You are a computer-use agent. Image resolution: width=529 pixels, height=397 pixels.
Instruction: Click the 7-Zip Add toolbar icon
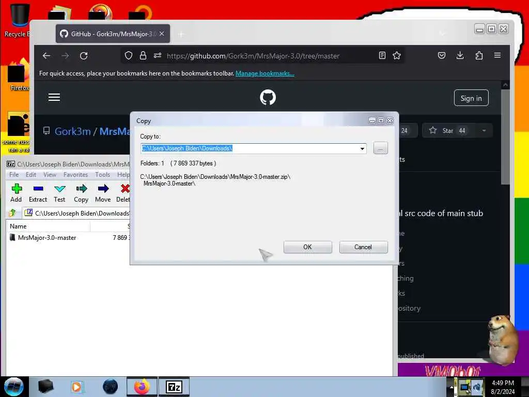pyautogui.click(x=16, y=193)
